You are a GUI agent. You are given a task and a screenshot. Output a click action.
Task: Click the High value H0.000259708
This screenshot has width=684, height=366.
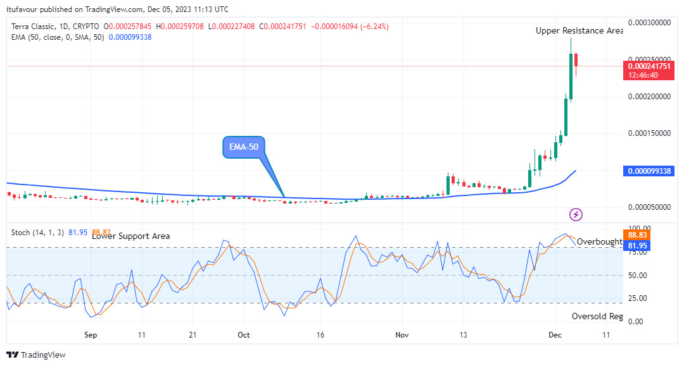[x=180, y=27]
